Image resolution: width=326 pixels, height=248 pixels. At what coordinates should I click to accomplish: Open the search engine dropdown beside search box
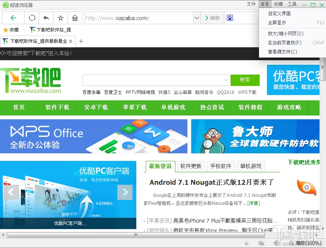tap(226, 81)
